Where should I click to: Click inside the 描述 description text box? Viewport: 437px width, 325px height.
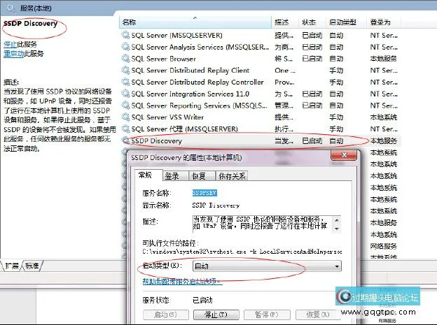[x=262, y=224]
